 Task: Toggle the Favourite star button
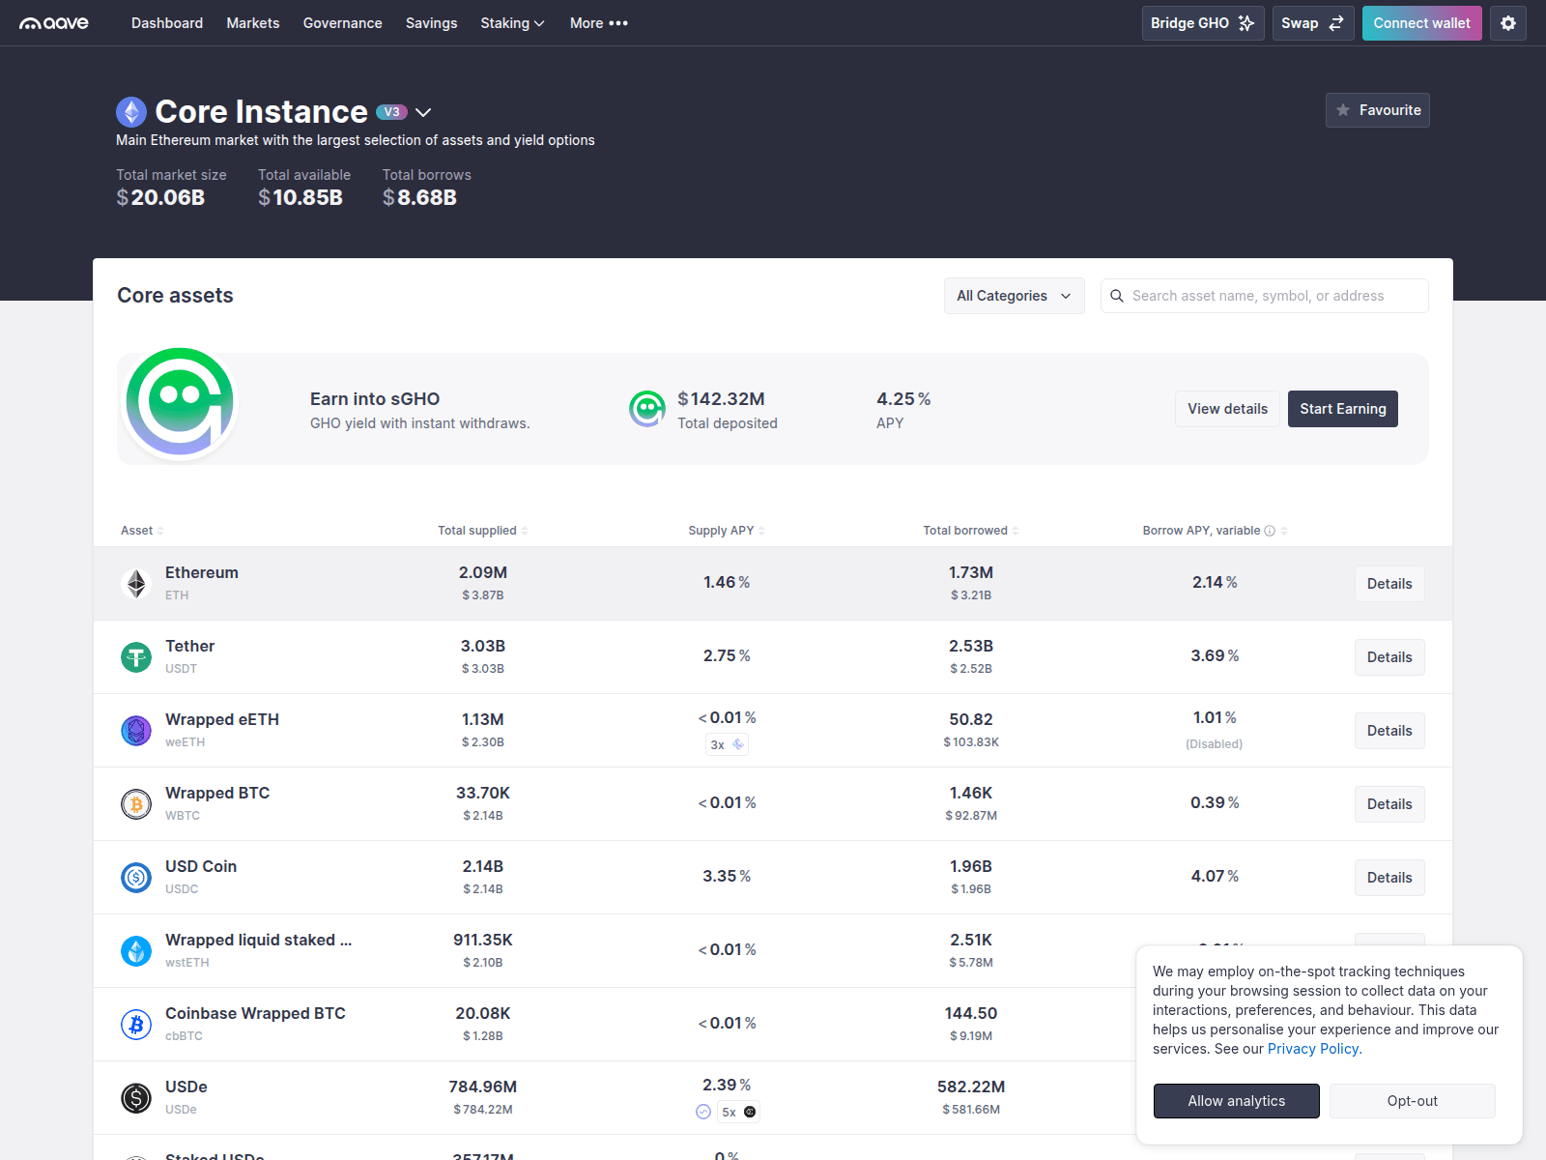pos(1378,110)
